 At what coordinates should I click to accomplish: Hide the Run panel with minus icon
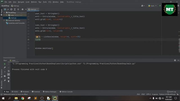[x=178, y=60]
